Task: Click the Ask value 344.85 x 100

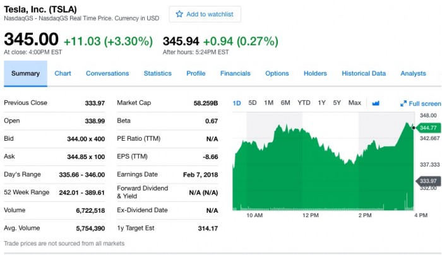Action: tap(86, 157)
